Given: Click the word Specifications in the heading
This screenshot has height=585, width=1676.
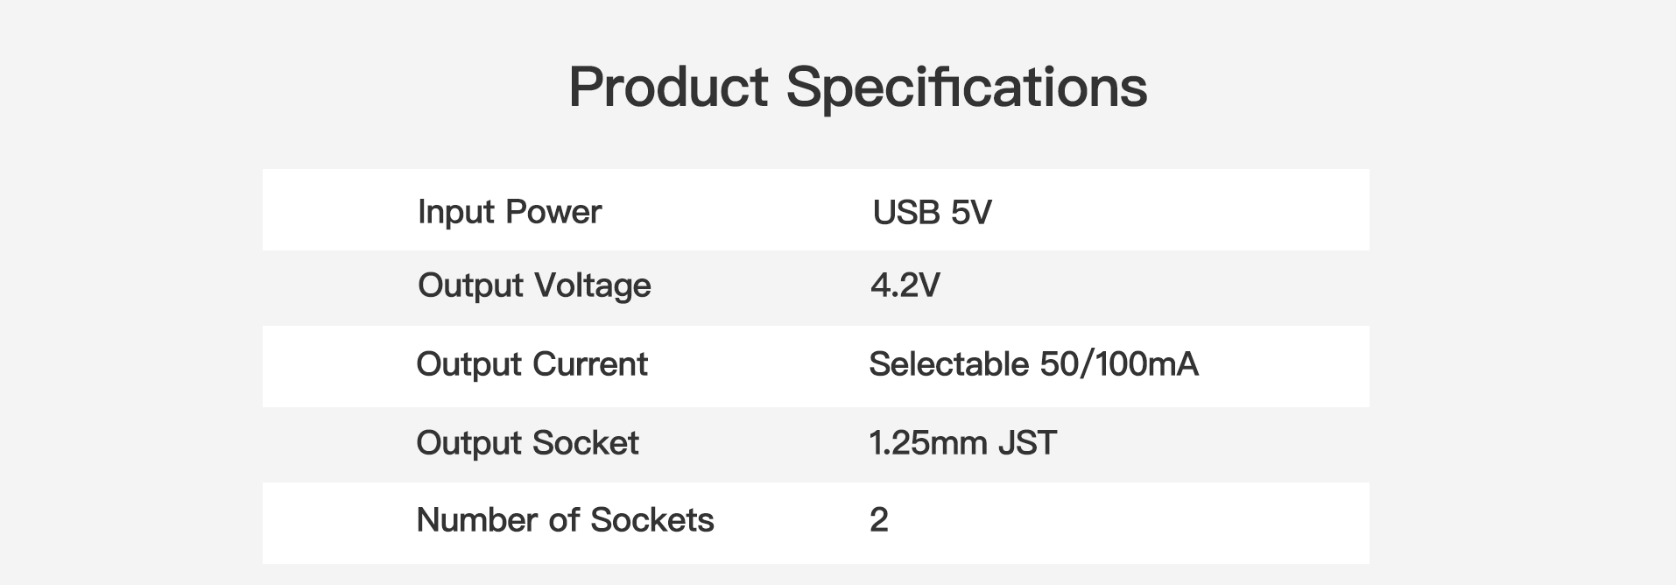Looking at the screenshot, I should [967, 87].
